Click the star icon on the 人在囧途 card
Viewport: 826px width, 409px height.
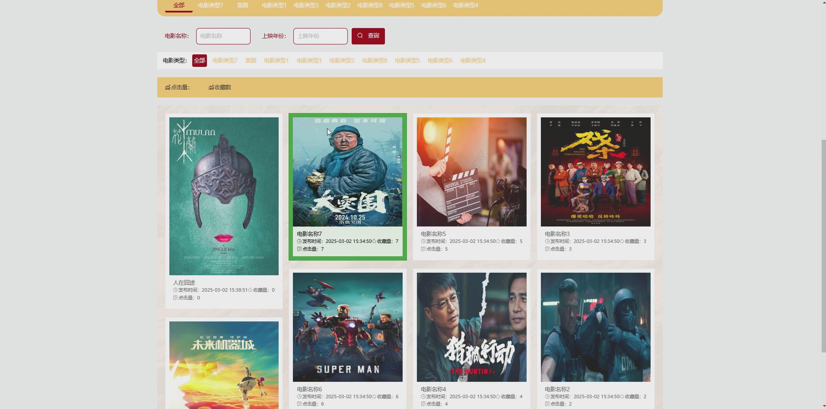[x=250, y=290]
